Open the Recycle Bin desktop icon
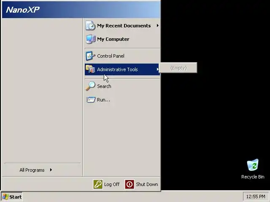Viewport: 270px width, 202px height. click(x=253, y=165)
